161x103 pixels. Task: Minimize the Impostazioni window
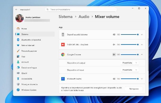(133, 8)
